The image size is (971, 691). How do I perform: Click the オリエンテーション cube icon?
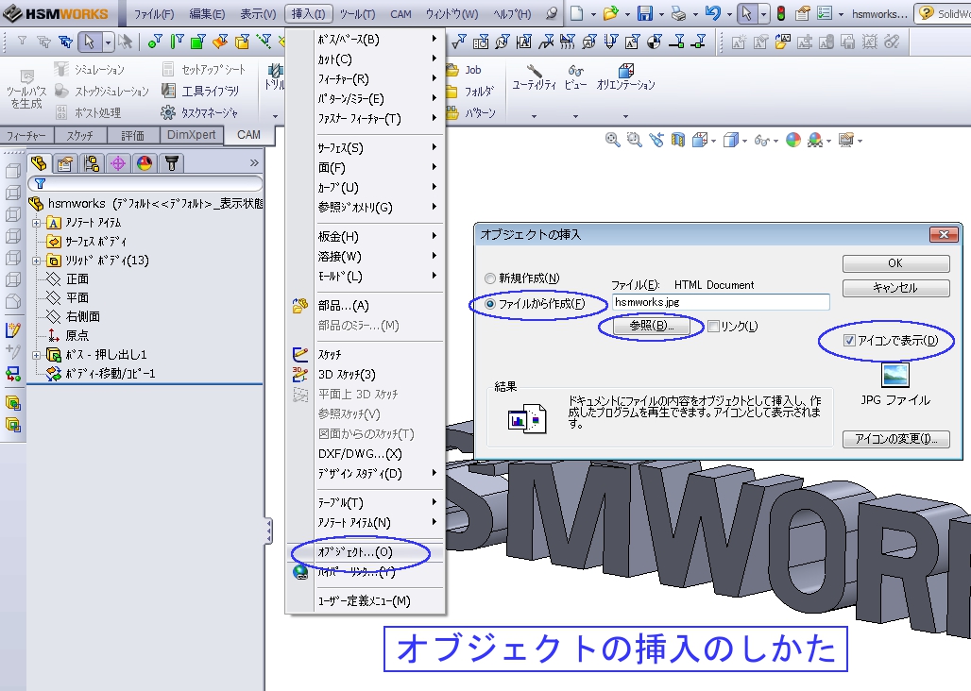click(625, 71)
